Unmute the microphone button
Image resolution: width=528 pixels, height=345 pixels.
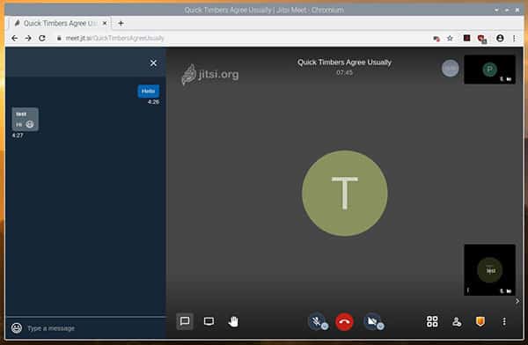317,321
